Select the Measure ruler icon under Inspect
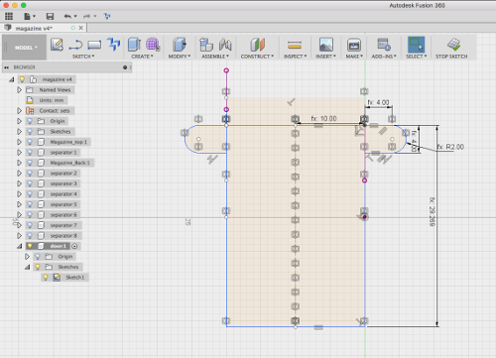 (295, 45)
